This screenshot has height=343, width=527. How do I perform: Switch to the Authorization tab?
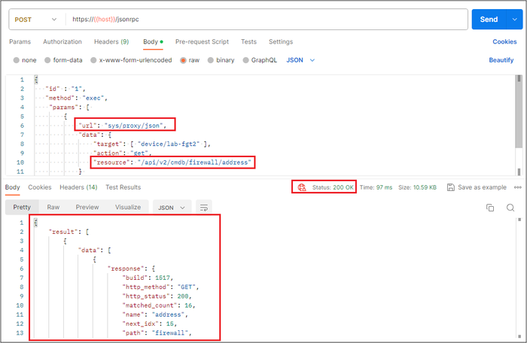point(62,41)
